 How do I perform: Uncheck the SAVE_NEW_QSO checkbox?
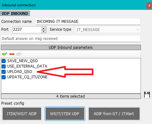4,61
